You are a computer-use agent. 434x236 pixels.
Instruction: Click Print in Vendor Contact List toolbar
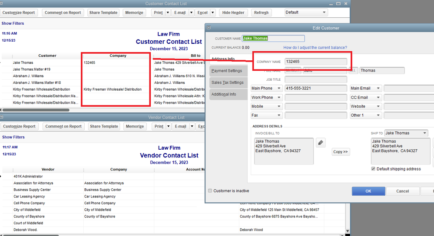pyautogui.click(x=159, y=126)
